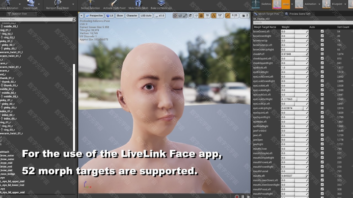353x198 pixels.
Task: Select the scale gizmo in viewport toolbar
Action: coord(185,16)
